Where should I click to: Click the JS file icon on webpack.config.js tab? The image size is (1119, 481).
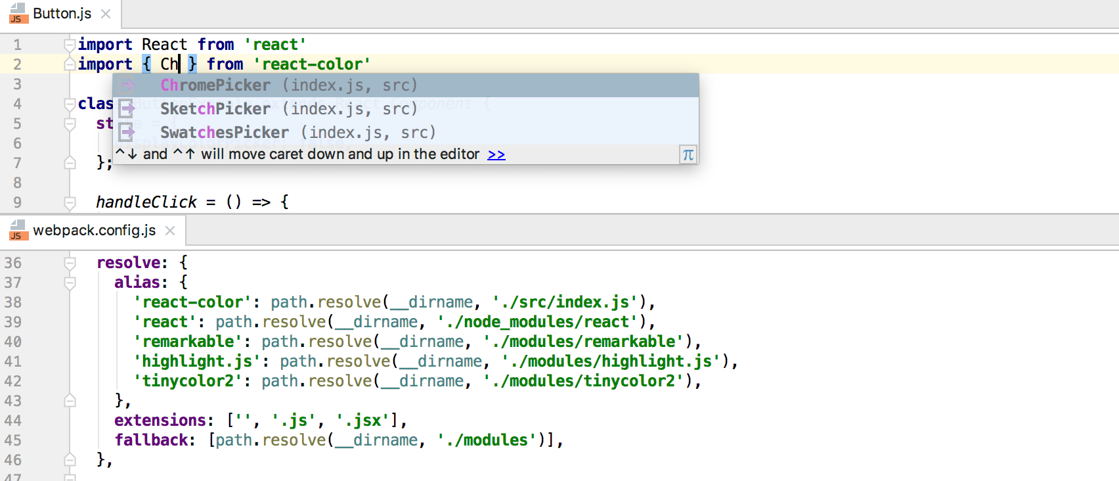[17, 230]
